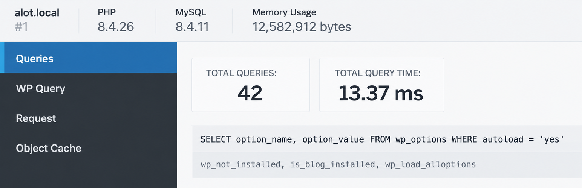
Task: Select the SELECT option_name SQL query row
Action: pyautogui.click(x=387, y=139)
